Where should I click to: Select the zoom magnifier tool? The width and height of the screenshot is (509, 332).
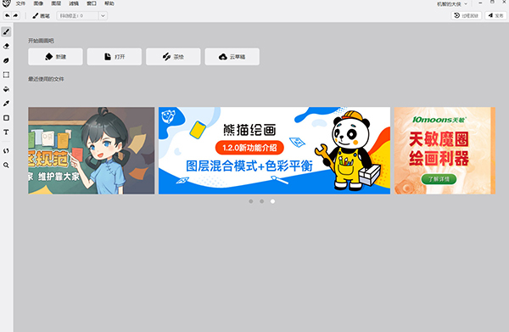(x=6, y=165)
